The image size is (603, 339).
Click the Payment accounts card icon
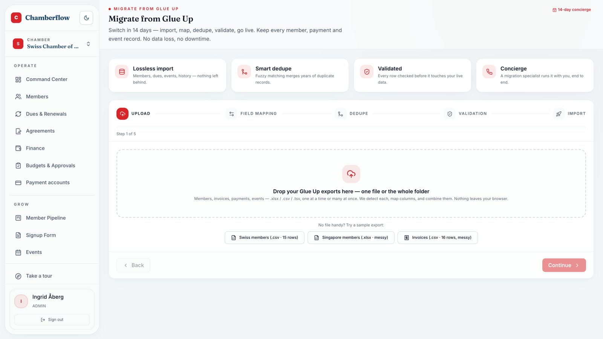tap(18, 183)
